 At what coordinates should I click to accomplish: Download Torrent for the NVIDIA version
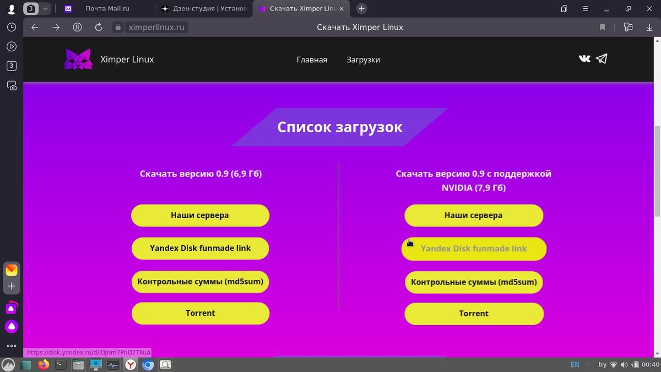pos(474,314)
